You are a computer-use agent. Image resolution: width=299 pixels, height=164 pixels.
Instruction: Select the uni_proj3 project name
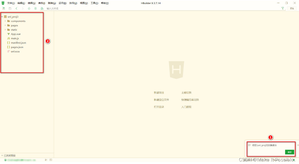[x=13, y=17]
